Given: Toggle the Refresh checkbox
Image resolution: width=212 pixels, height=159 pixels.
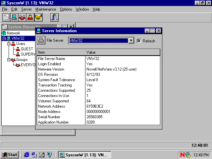Looking at the screenshot, I should pyautogui.click(x=139, y=41).
